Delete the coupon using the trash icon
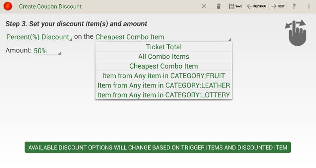This screenshot has height=168, width=316. (219, 6)
